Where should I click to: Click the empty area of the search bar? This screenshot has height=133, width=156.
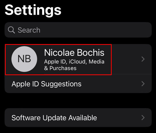(x=96, y=30)
